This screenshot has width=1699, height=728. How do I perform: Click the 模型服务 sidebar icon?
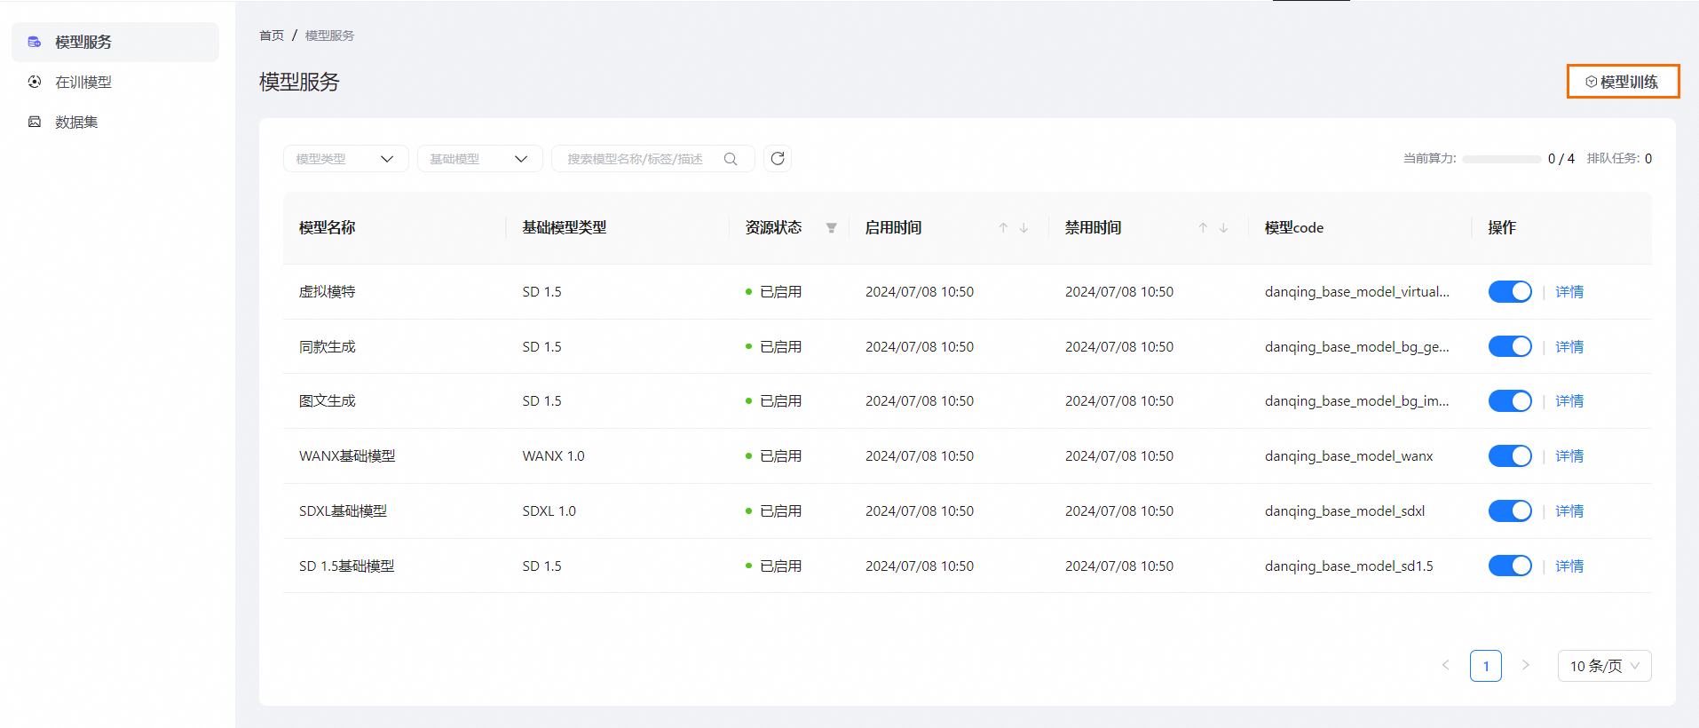point(35,42)
